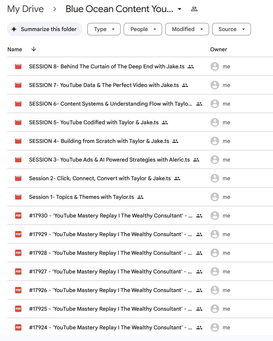This screenshot has height=341, width=273.
Task: Select the '#17930 - YouTube Mastery Replay' PDF name
Action: [x=111, y=216]
